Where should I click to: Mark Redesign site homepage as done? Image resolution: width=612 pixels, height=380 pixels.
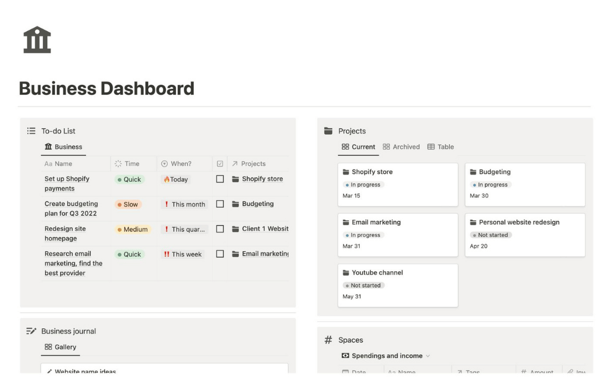click(220, 229)
